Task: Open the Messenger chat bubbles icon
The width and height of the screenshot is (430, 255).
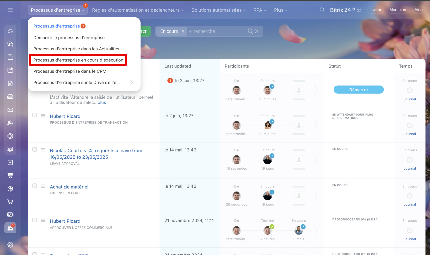Action: (x=10, y=44)
